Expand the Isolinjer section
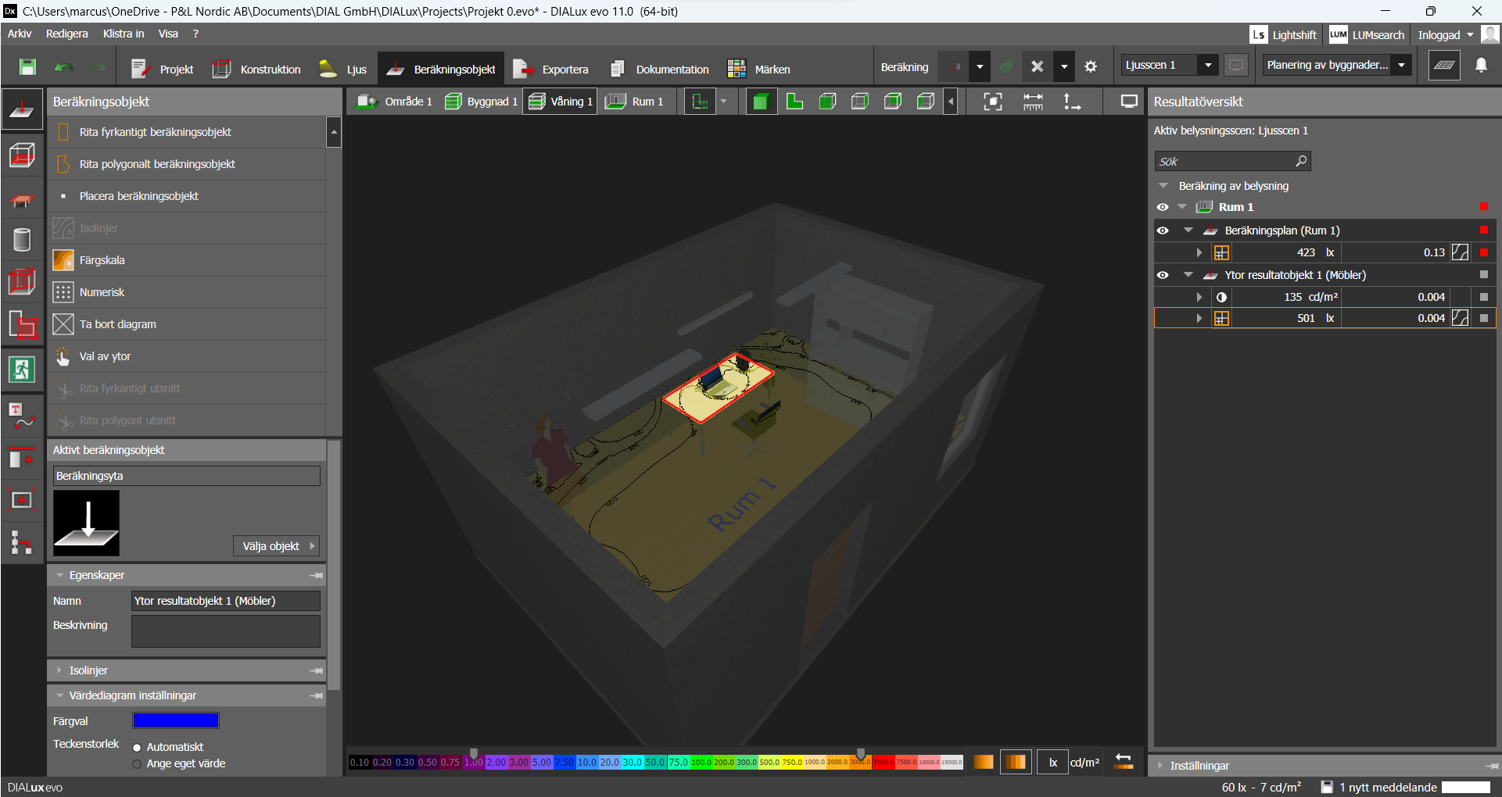 59,670
